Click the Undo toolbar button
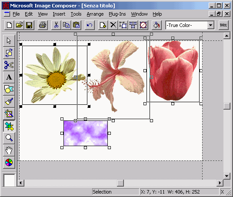Viewport: 233px width, 197px height. tap(90, 25)
